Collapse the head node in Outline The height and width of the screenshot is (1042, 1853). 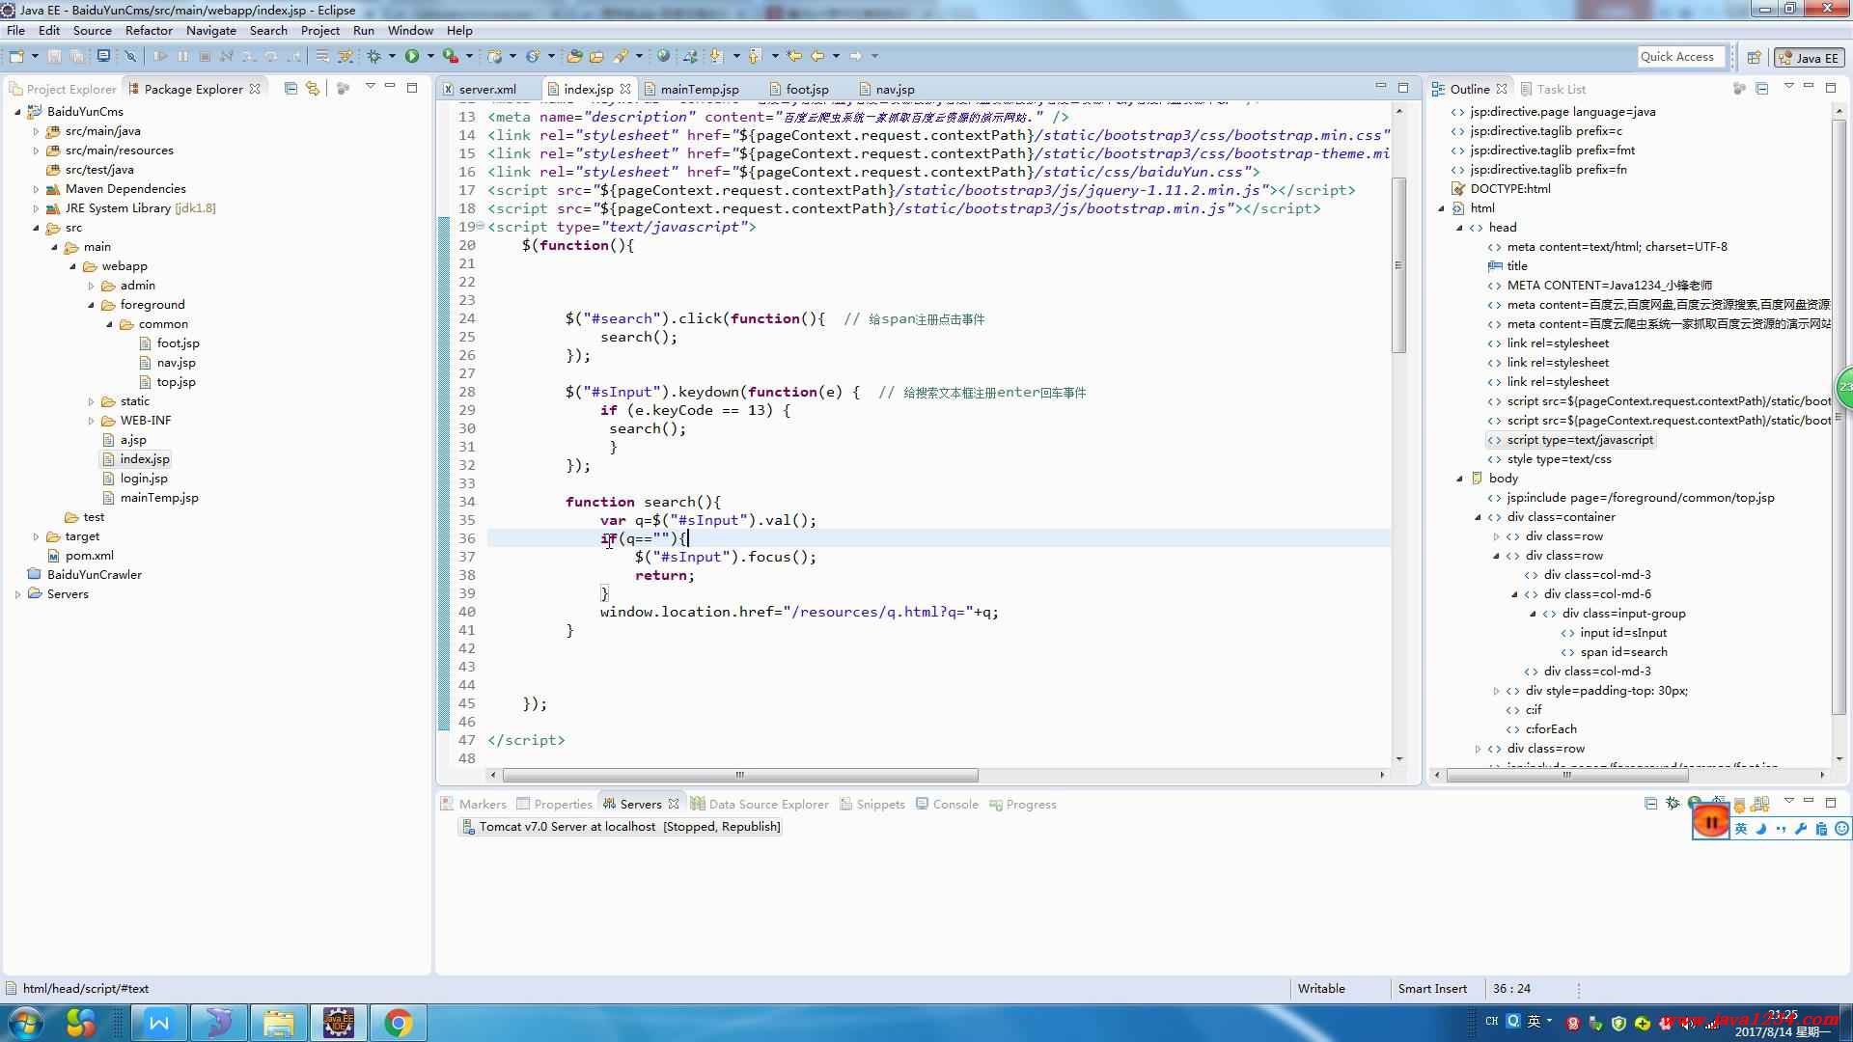1459,228
